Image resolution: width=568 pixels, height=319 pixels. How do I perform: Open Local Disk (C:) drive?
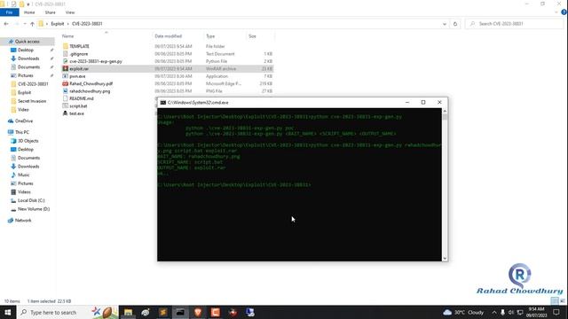[x=31, y=200]
